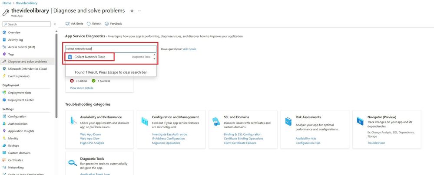Click the Authentication icon
This screenshot has width=434, height=175.
point(4,123)
